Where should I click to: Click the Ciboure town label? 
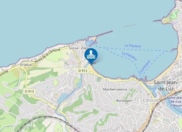[x=151, y=100]
